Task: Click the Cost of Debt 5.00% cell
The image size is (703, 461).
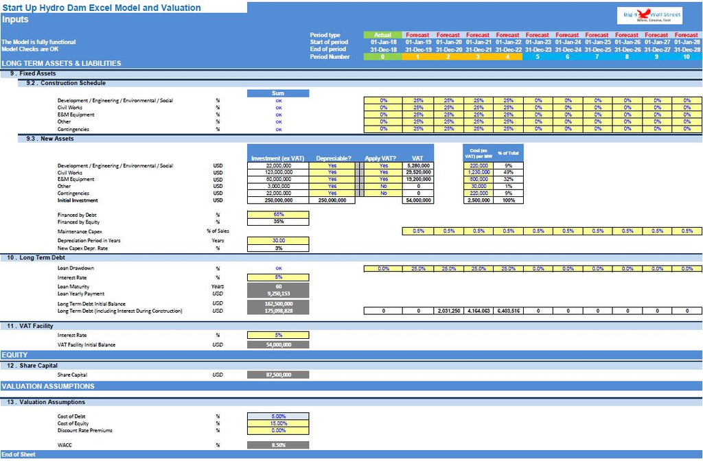Action: pyautogui.click(x=278, y=416)
